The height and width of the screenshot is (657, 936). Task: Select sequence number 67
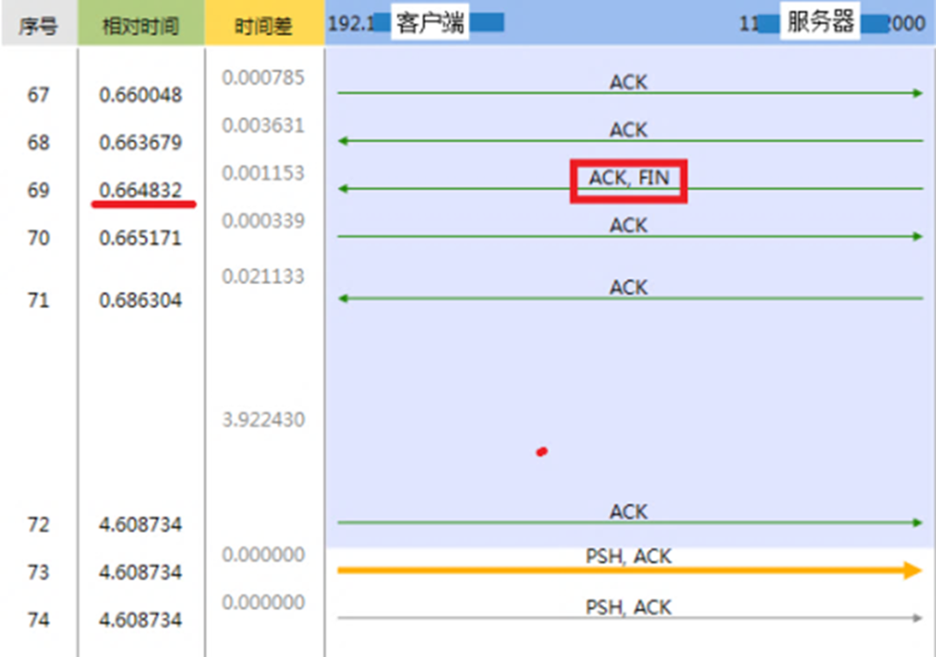point(38,94)
